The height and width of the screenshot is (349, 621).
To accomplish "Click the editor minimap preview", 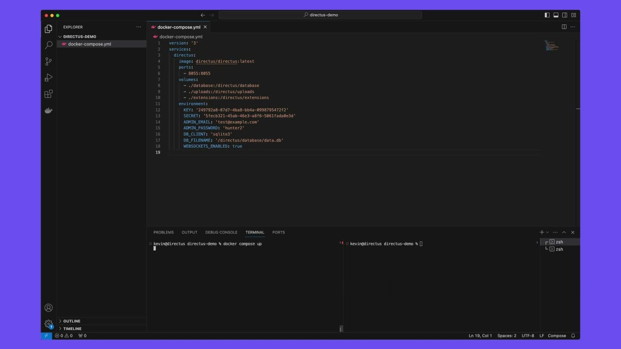I will [x=552, y=46].
